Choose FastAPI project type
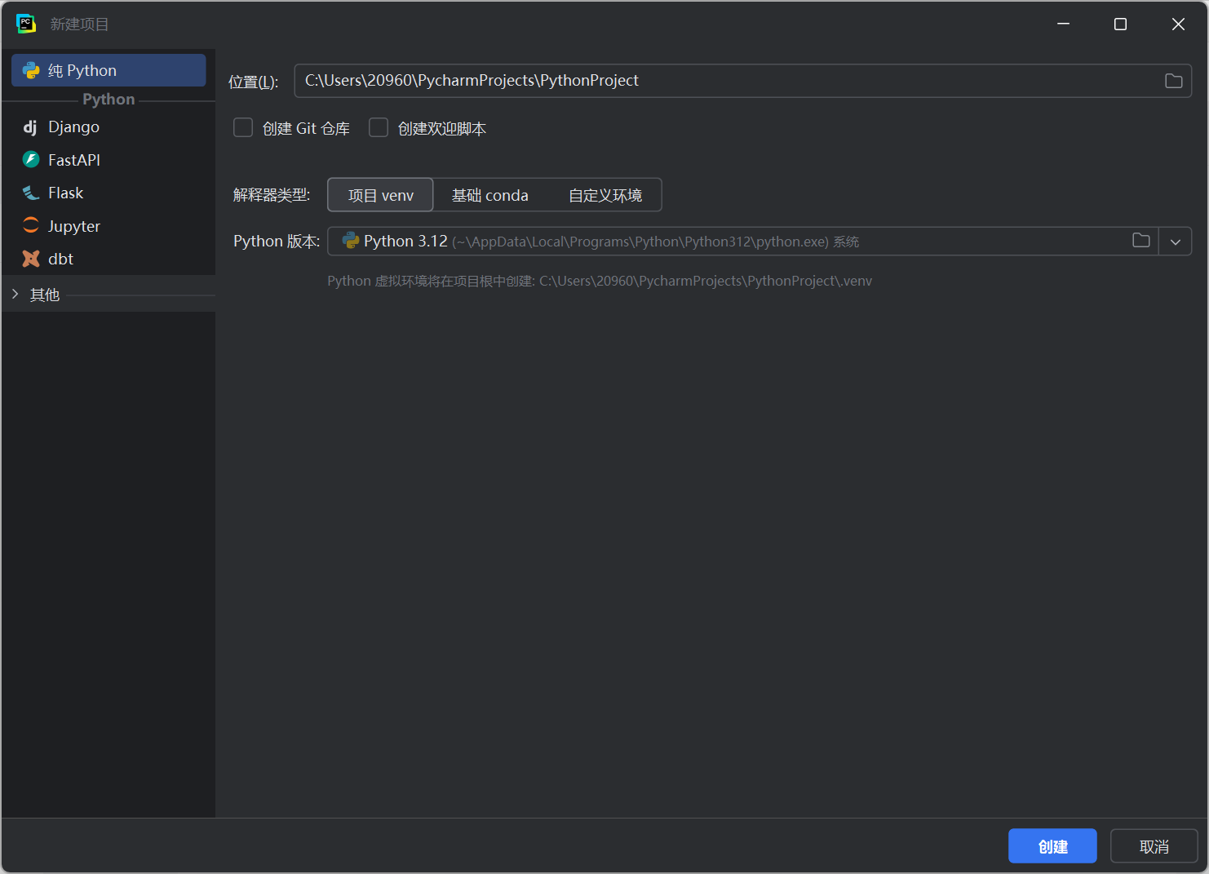 [108, 160]
